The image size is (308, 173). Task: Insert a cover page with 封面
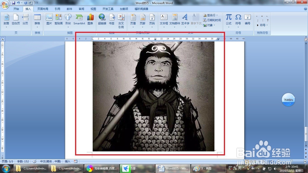[x=6, y=21]
